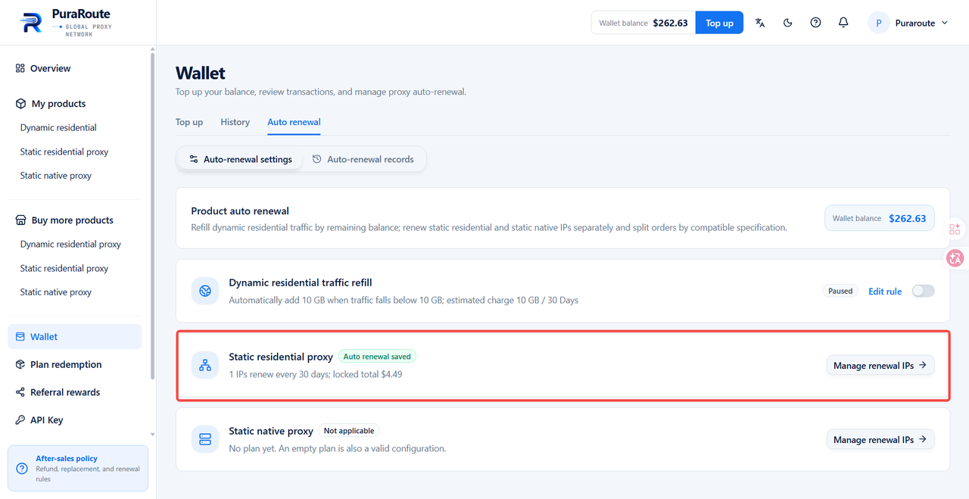Click Manage renewal IPs for Static residential proxy
Screen dimensions: 969x499
point(880,365)
